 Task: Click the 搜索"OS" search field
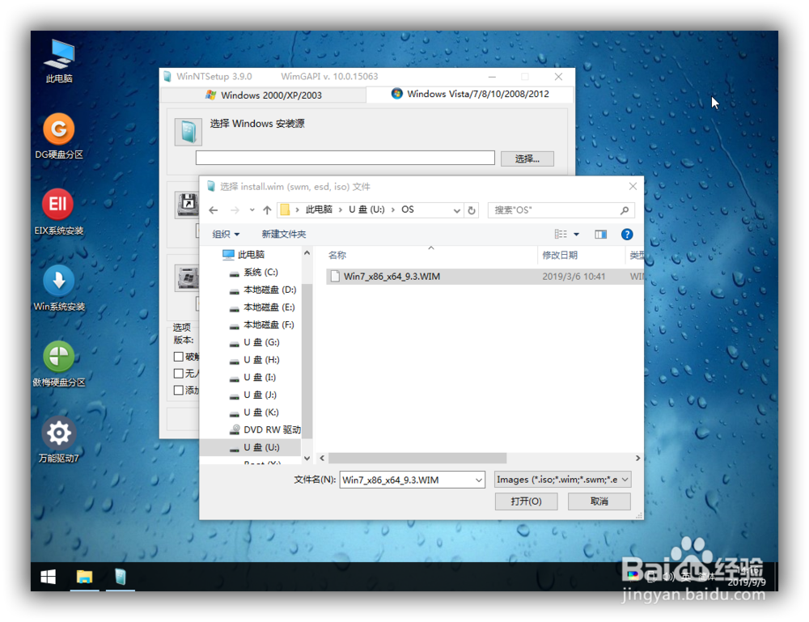[561, 210]
